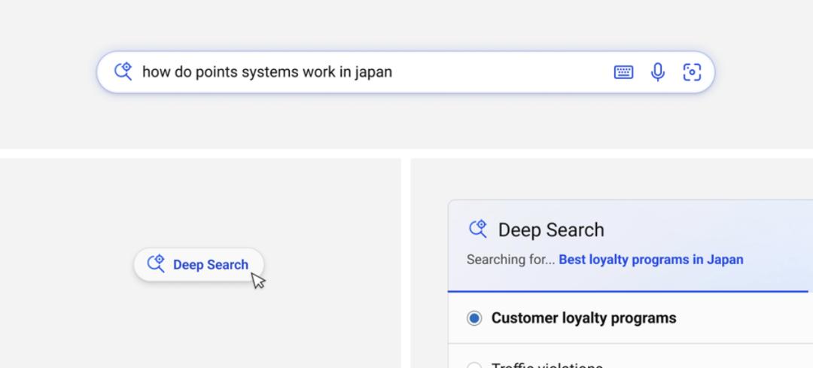Click end of "japan" in search query

click(x=392, y=72)
